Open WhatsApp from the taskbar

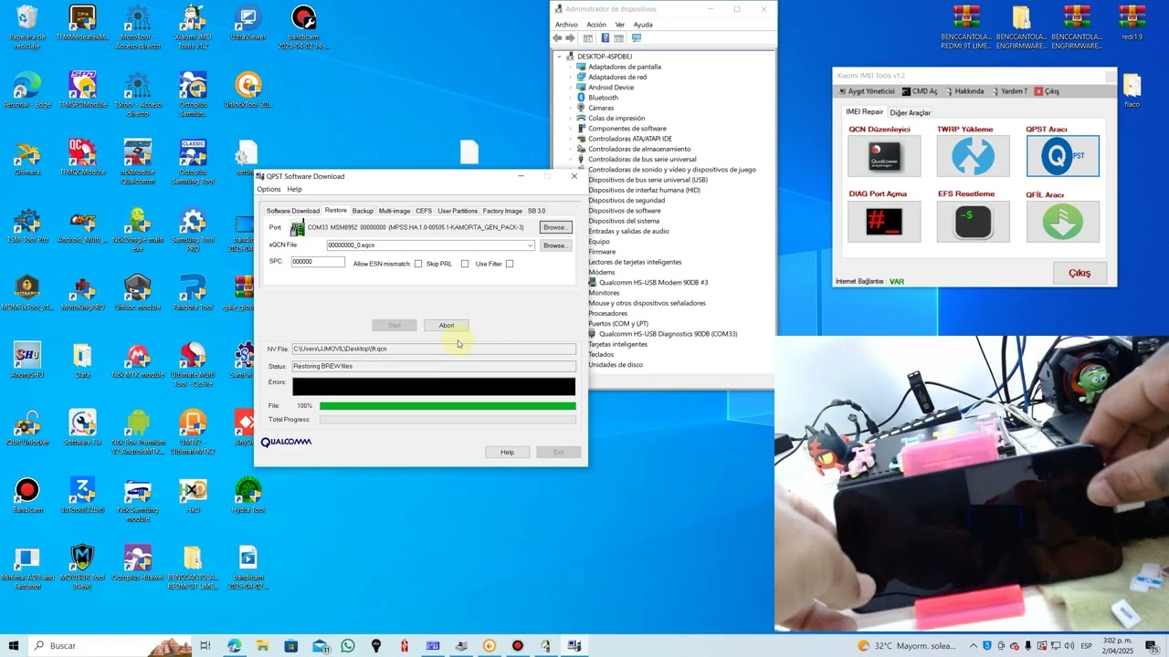(347, 646)
